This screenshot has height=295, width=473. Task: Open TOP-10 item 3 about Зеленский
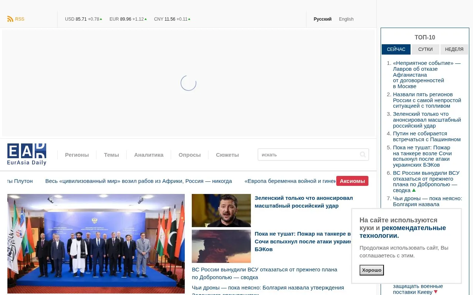click(x=427, y=119)
